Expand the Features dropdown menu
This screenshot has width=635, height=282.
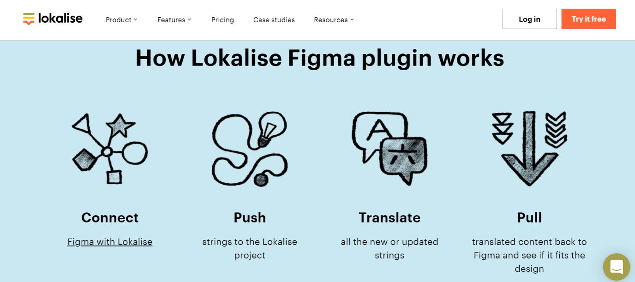(174, 20)
